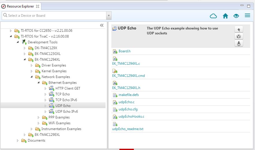This screenshot has width=255, height=150.
Task: Collapse the Ethernet Examples folder
Action: [38, 83]
